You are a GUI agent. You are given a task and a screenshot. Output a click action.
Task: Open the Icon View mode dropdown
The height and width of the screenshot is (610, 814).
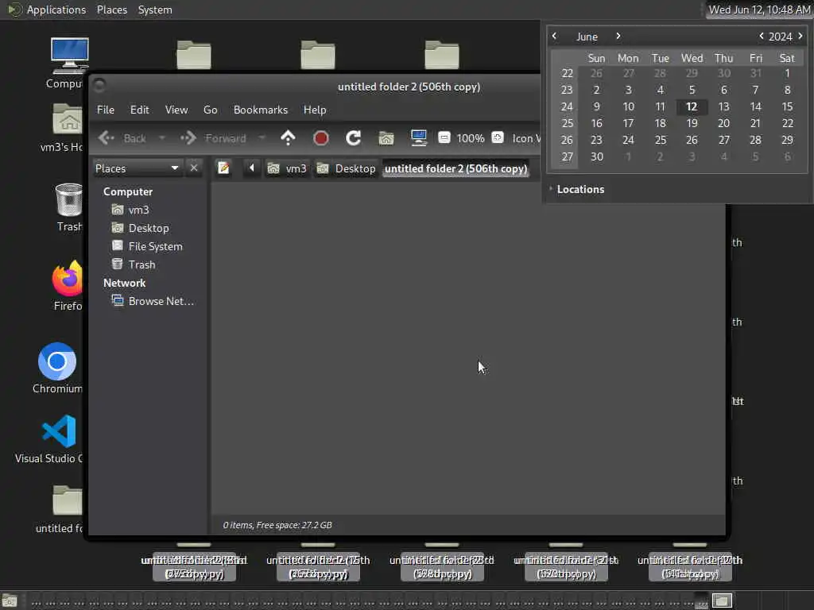[x=526, y=138]
